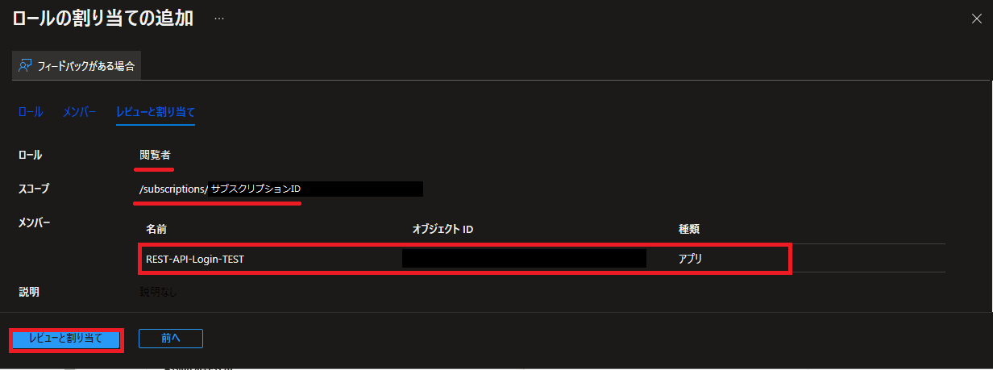This screenshot has width=993, height=370.
Task: Click the 種類 column header
Action: pos(688,230)
